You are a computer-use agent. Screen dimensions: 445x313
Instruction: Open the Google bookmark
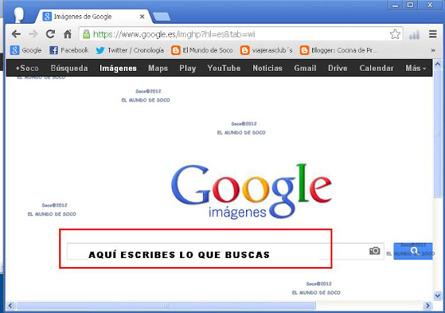coord(26,50)
